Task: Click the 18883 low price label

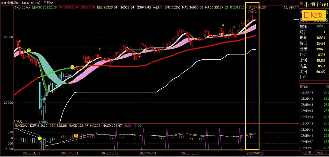Action: [x=43, y=122]
